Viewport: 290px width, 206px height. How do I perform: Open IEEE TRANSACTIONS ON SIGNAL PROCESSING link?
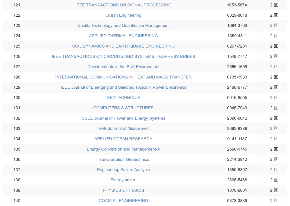[x=123, y=5]
